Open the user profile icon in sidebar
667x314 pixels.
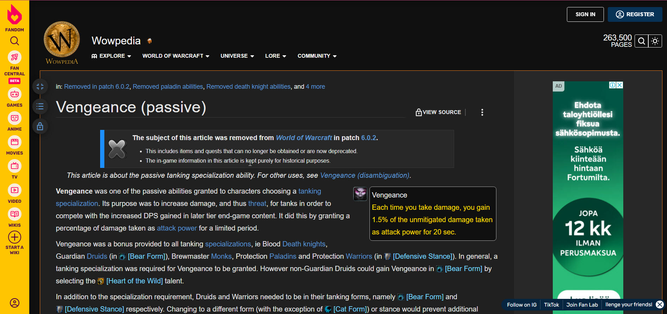pos(14,303)
